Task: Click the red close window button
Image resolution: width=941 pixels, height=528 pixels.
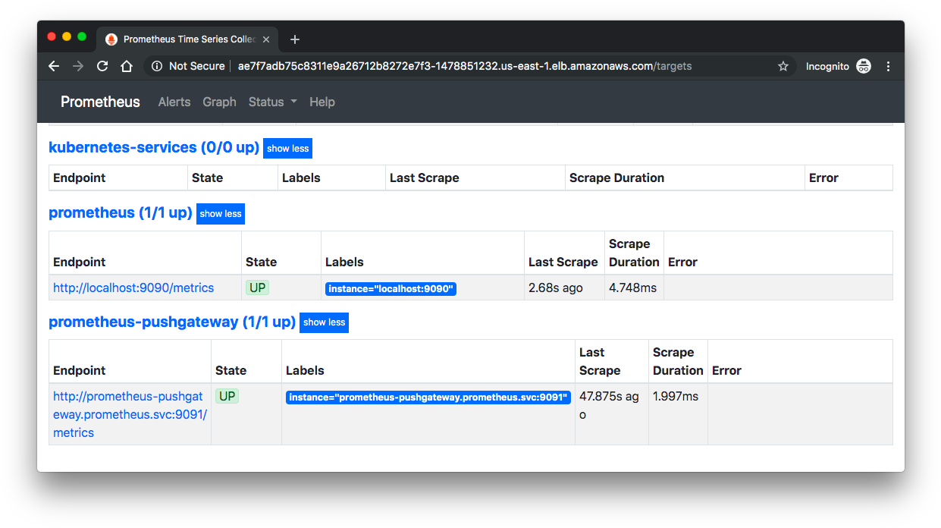Action: (52, 36)
